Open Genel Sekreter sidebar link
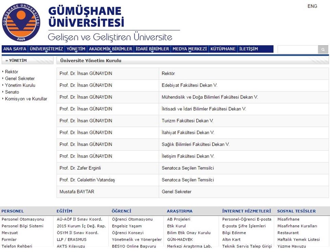Screen dimensions: 330x252 coord(20,79)
